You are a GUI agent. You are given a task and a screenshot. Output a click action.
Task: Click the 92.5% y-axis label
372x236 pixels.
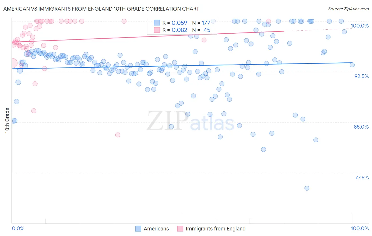(361, 76)
